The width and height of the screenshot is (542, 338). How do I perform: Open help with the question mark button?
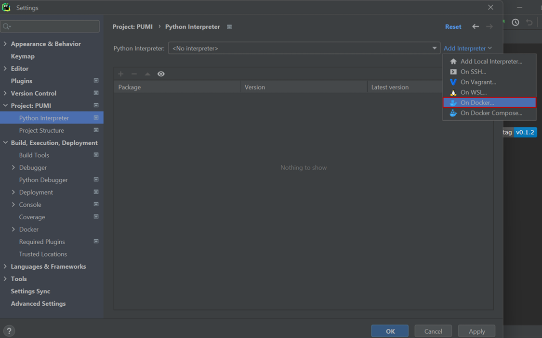(x=9, y=331)
